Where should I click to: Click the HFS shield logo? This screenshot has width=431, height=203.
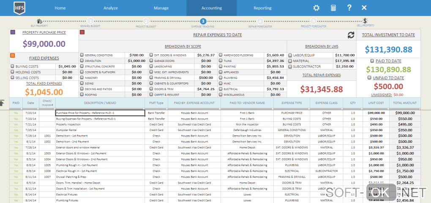19,8
